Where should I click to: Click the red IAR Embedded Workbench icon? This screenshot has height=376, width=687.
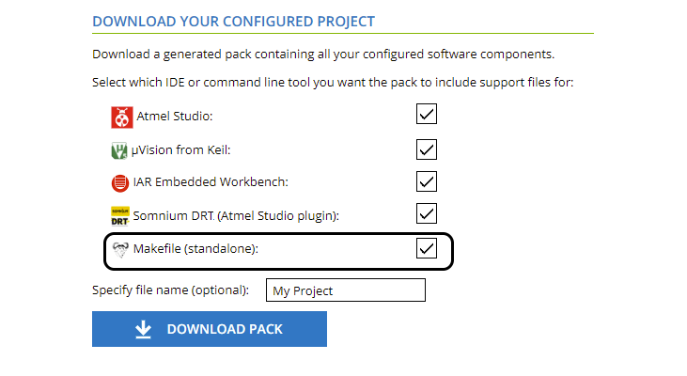(x=120, y=182)
